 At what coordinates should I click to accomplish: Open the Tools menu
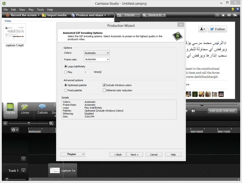[40, 9]
